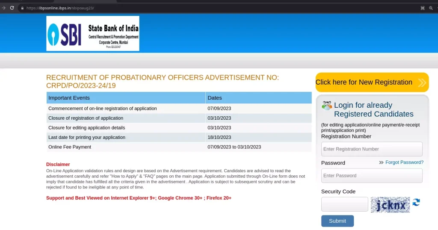Click the 'Security Code' label

point(338,192)
